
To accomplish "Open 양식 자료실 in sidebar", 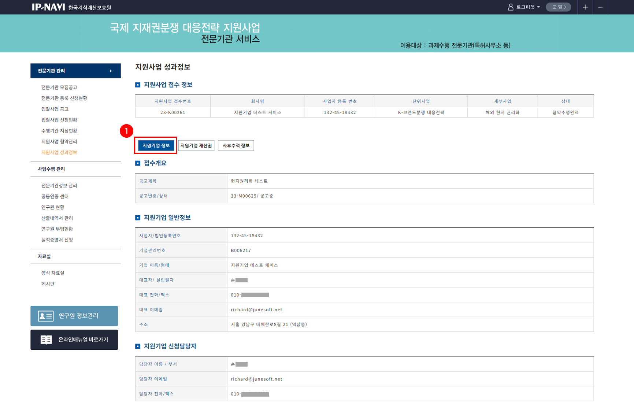I will click(x=53, y=273).
